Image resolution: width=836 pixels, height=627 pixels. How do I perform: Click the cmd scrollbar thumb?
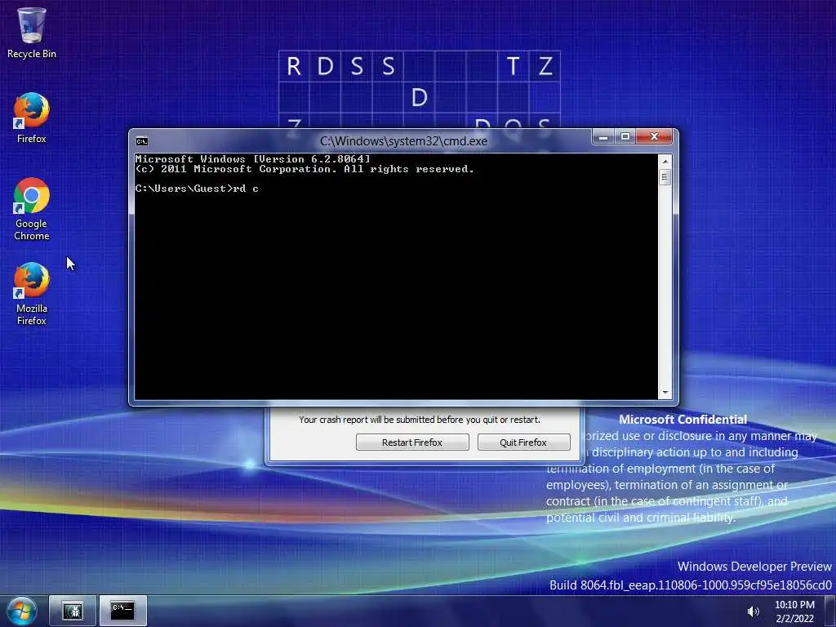pyautogui.click(x=665, y=177)
